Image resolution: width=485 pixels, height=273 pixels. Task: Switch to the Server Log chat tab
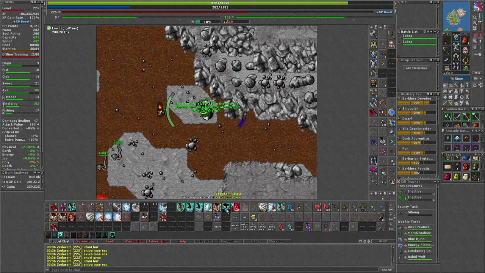click(85, 242)
